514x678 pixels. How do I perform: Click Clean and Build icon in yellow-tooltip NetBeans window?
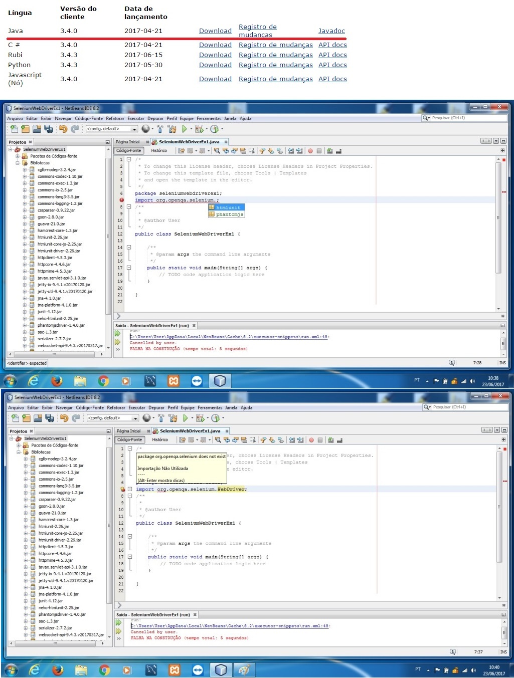point(174,418)
